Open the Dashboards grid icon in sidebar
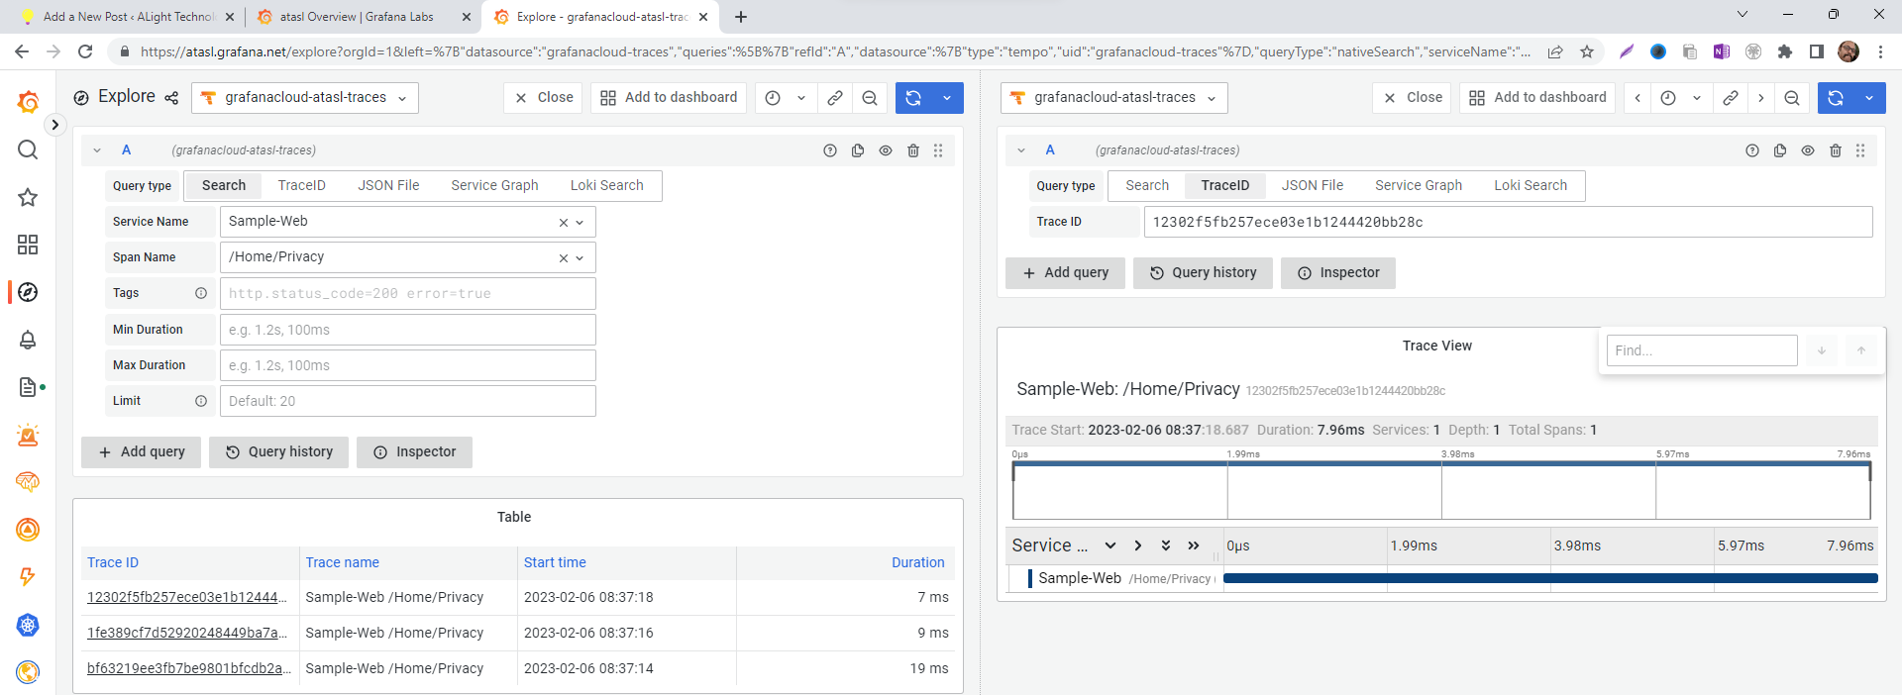The height and width of the screenshot is (695, 1902). point(28,245)
